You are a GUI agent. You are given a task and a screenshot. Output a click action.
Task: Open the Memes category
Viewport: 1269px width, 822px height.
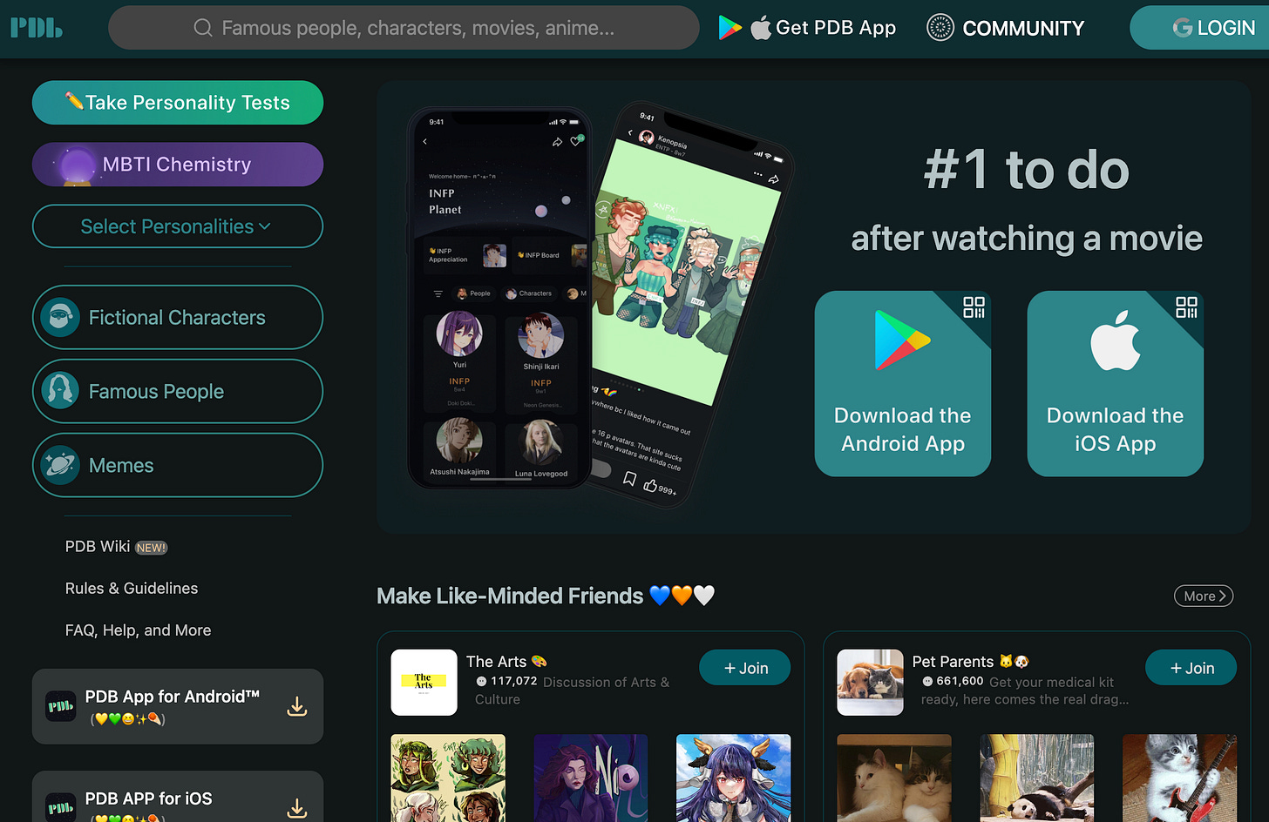[x=178, y=466]
